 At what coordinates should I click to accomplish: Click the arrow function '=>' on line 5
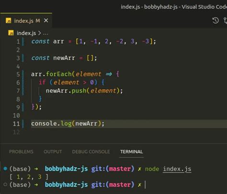tap(109, 74)
